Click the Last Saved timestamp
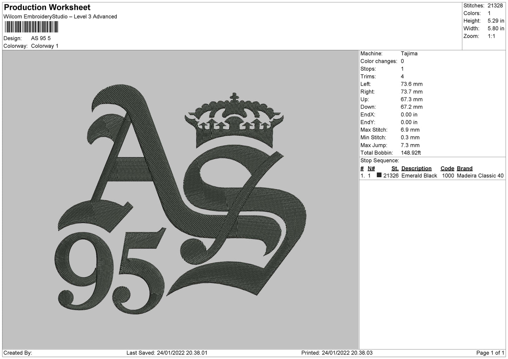The width and height of the screenshot is (508, 359). click(x=166, y=353)
